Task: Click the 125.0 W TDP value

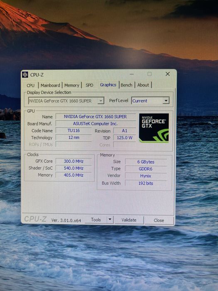Action: (x=125, y=138)
